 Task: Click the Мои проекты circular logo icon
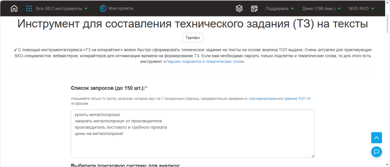pos(103,8)
